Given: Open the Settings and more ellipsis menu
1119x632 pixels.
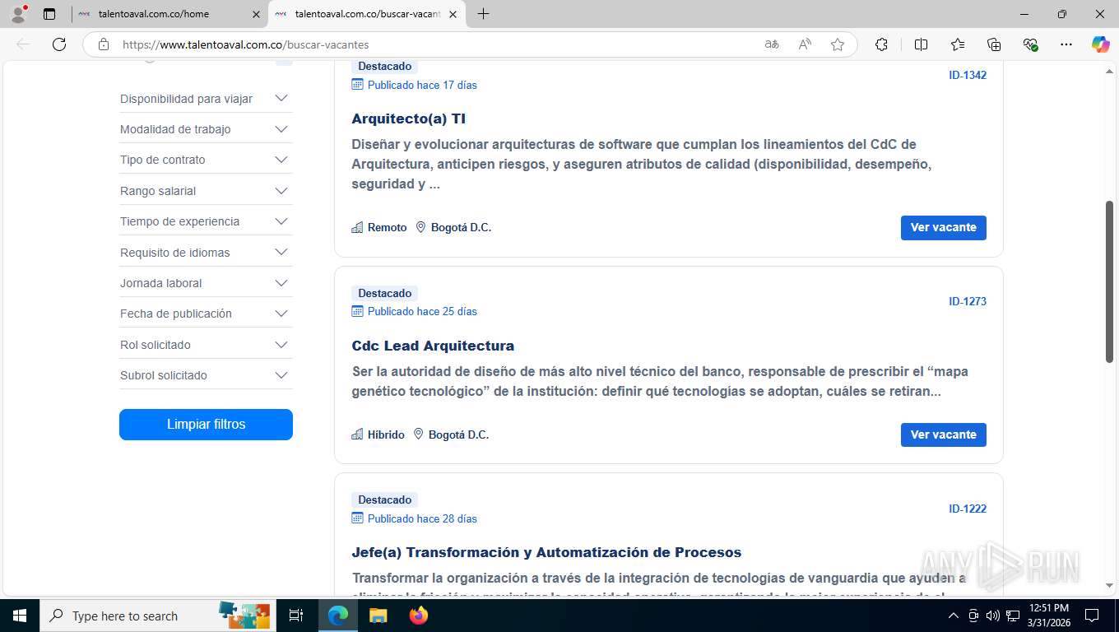Looking at the screenshot, I should point(1066,44).
